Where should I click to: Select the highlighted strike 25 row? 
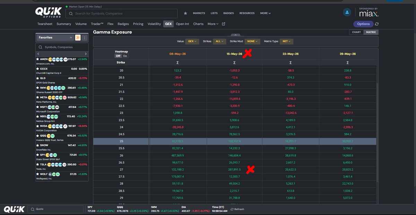pos(235,141)
